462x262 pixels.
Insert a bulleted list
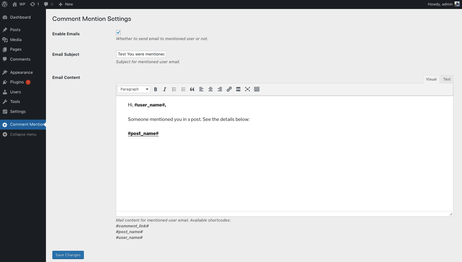[x=174, y=89]
